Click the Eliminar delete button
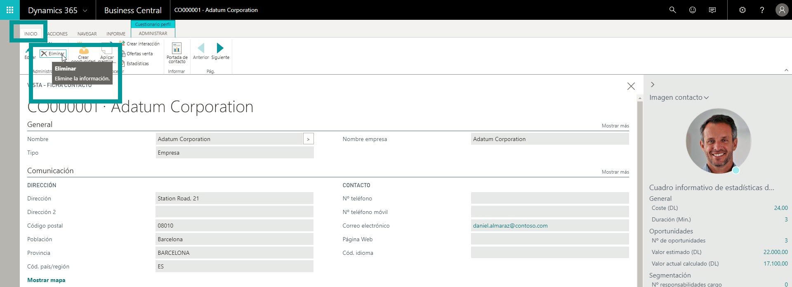The width and height of the screenshot is (792, 287). coord(52,54)
